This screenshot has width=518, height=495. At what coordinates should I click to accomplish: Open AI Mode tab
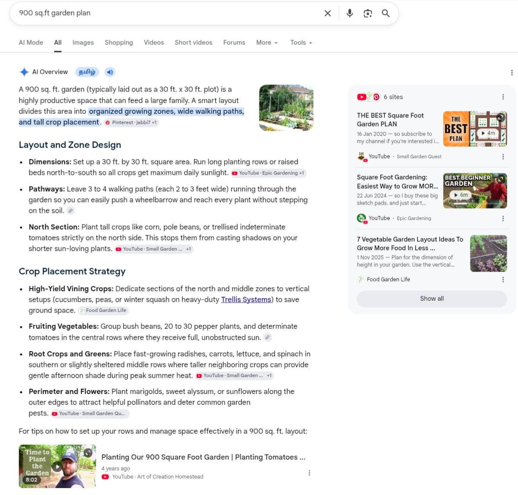(31, 43)
